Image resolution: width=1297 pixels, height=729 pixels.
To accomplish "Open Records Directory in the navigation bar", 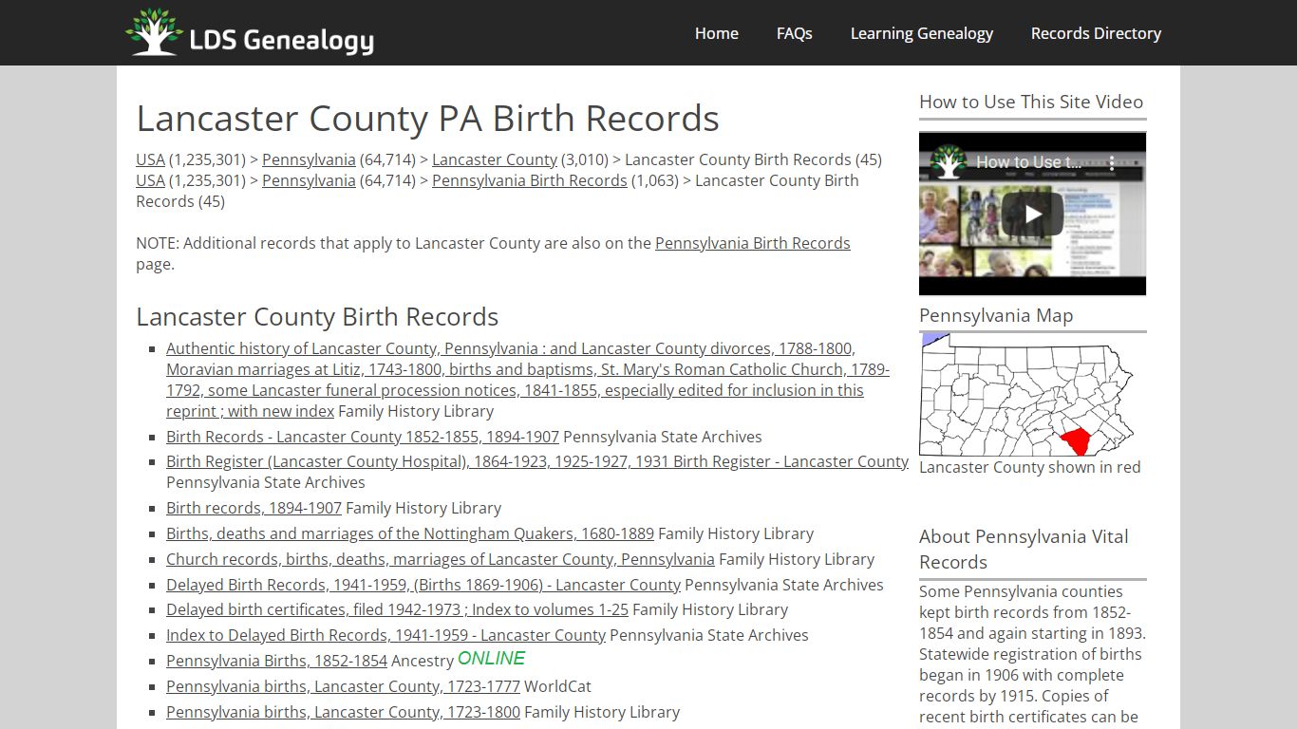I will pos(1097,33).
